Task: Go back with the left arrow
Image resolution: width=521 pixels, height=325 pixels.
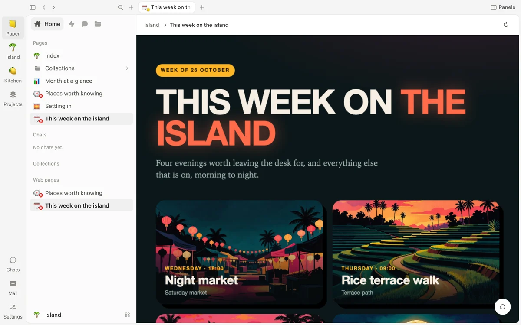Action: (x=44, y=7)
